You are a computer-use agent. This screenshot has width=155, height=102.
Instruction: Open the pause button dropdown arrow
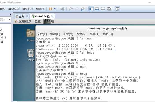(x=55, y=9)
